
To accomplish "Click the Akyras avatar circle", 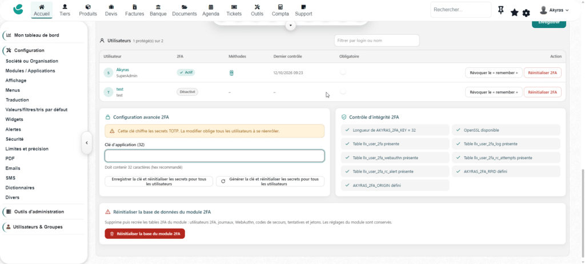I will [108, 73].
